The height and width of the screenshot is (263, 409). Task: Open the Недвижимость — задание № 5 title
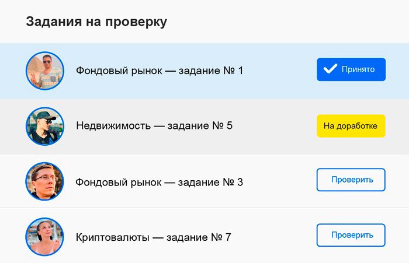pos(154,126)
